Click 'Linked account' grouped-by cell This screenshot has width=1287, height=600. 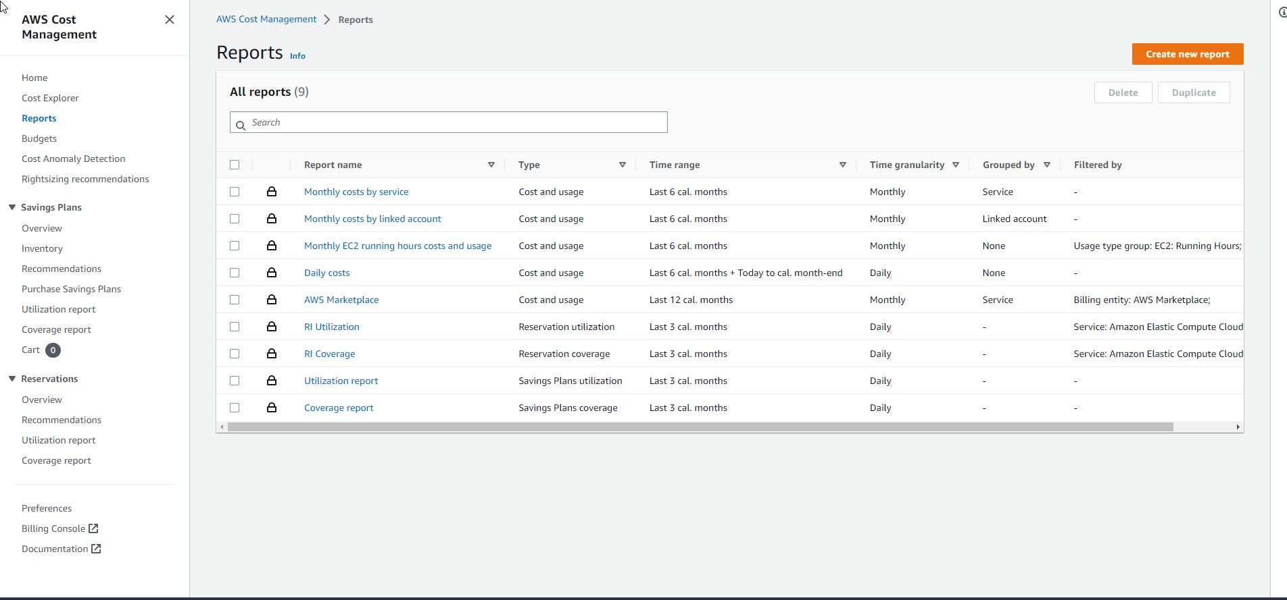click(1015, 219)
